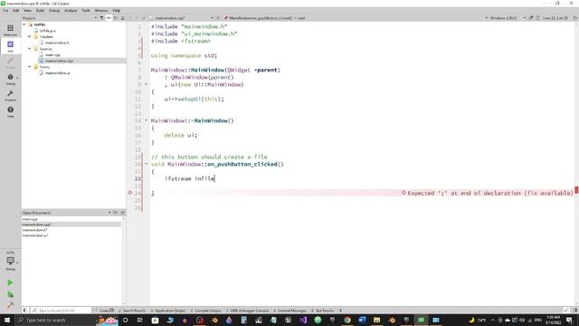Screen dimensions: 579x326
Task: Show the Compile Output pane
Action: (205, 311)
